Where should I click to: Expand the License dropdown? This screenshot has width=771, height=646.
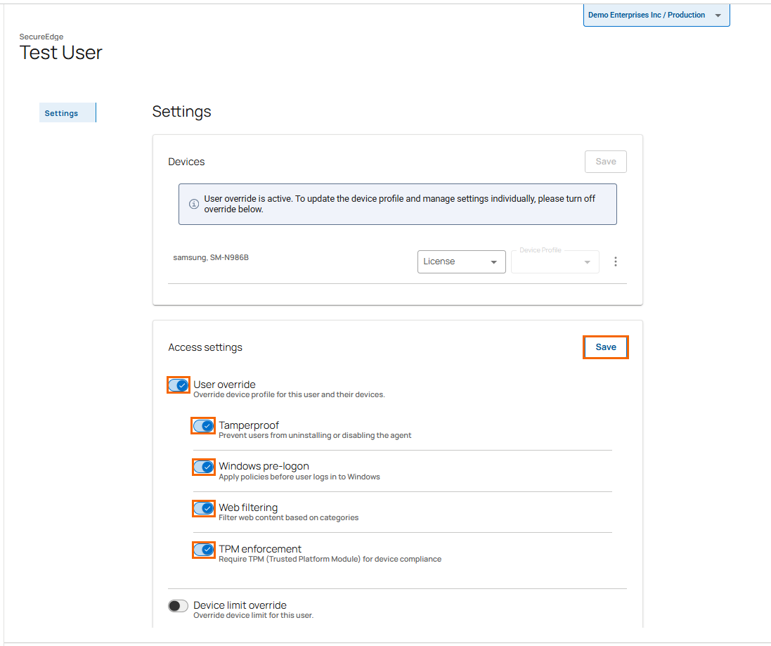(x=461, y=261)
